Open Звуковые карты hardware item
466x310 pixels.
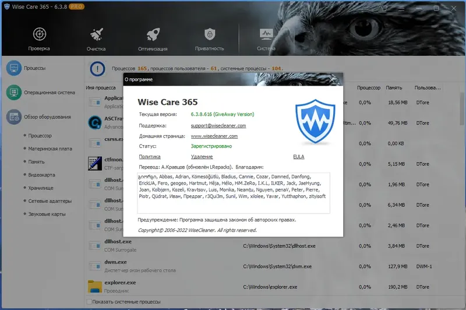point(47,214)
